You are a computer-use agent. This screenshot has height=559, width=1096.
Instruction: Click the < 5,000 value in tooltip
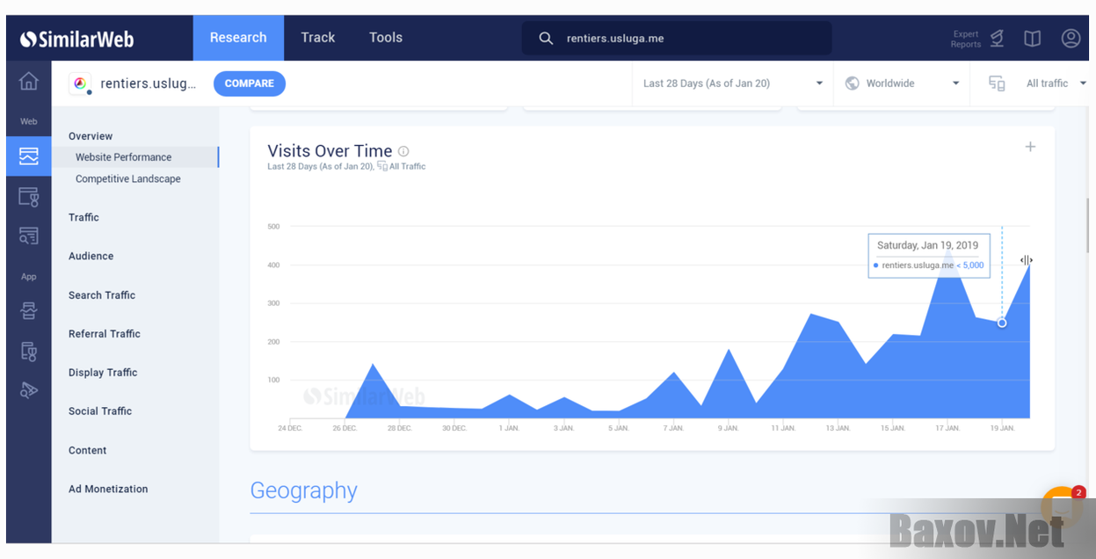point(969,265)
